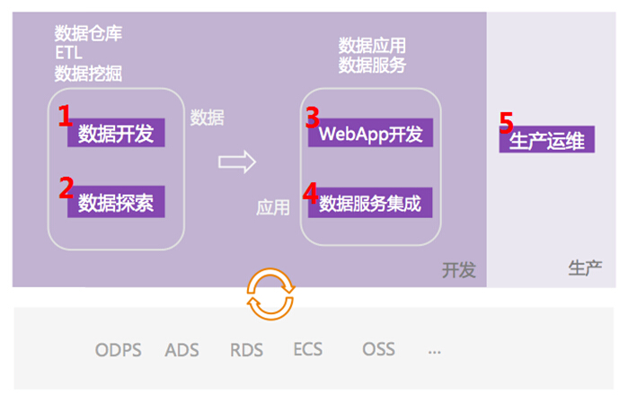Choose the ECS service label
The height and width of the screenshot is (403, 628).
[307, 348]
